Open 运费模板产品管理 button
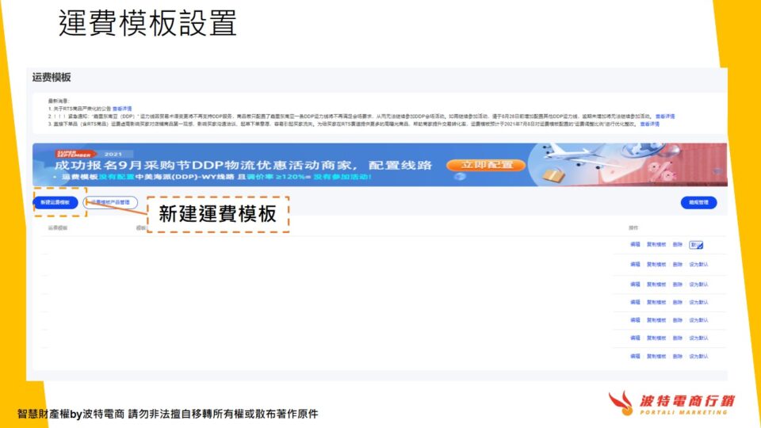The height and width of the screenshot is (428, 761). [110, 203]
